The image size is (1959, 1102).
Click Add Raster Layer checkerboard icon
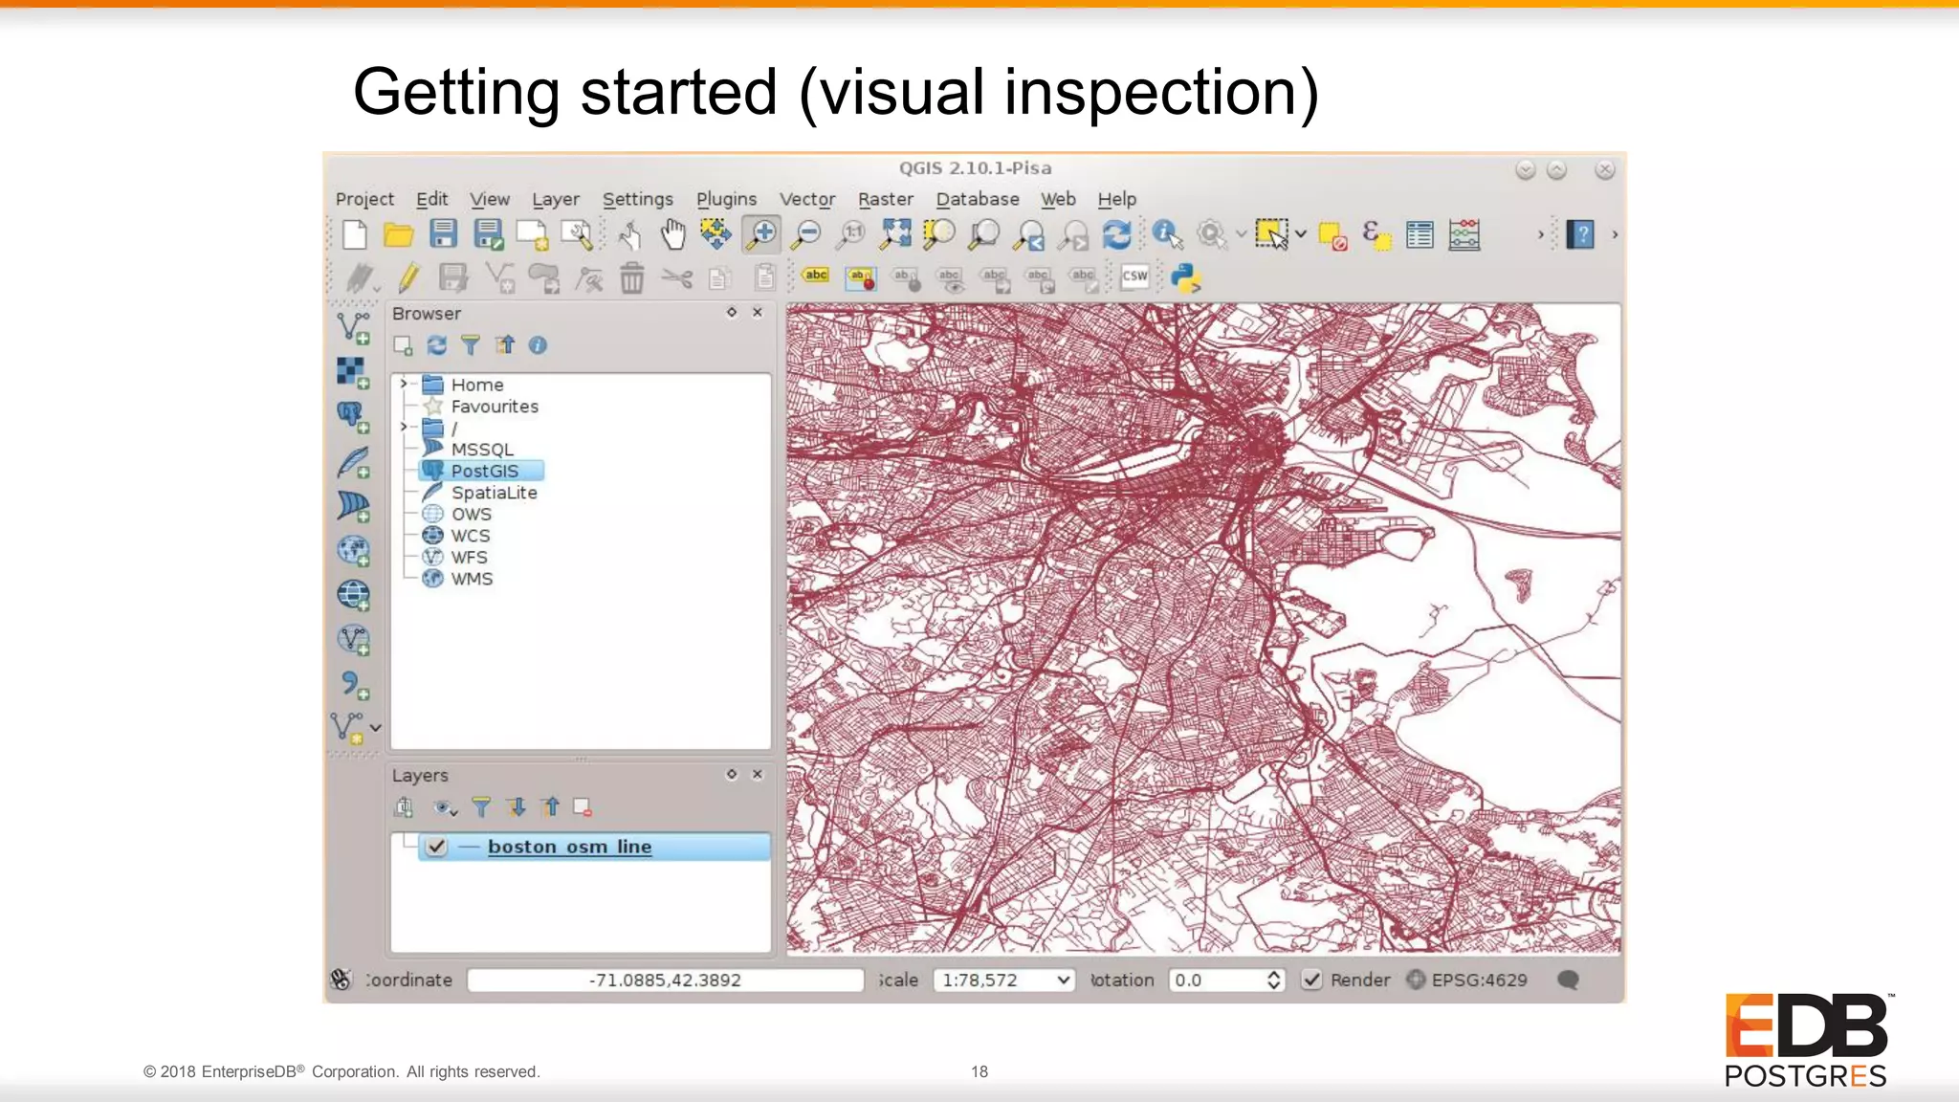353,373
